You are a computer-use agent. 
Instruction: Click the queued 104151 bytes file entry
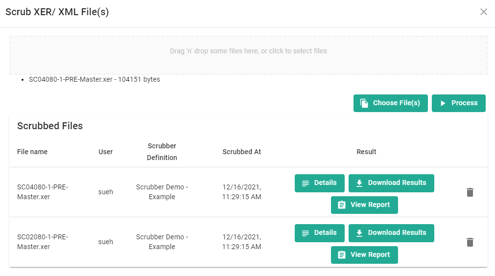click(94, 79)
